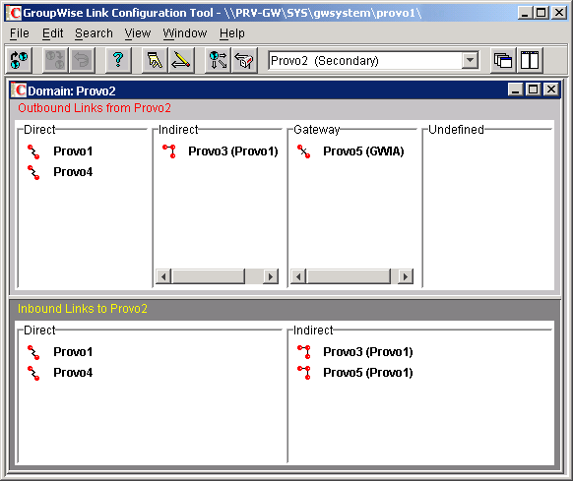Screen dimensions: 573x481
Task: Click the Inbound Links to Provo2 heading
Action: (x=83, y=309)
